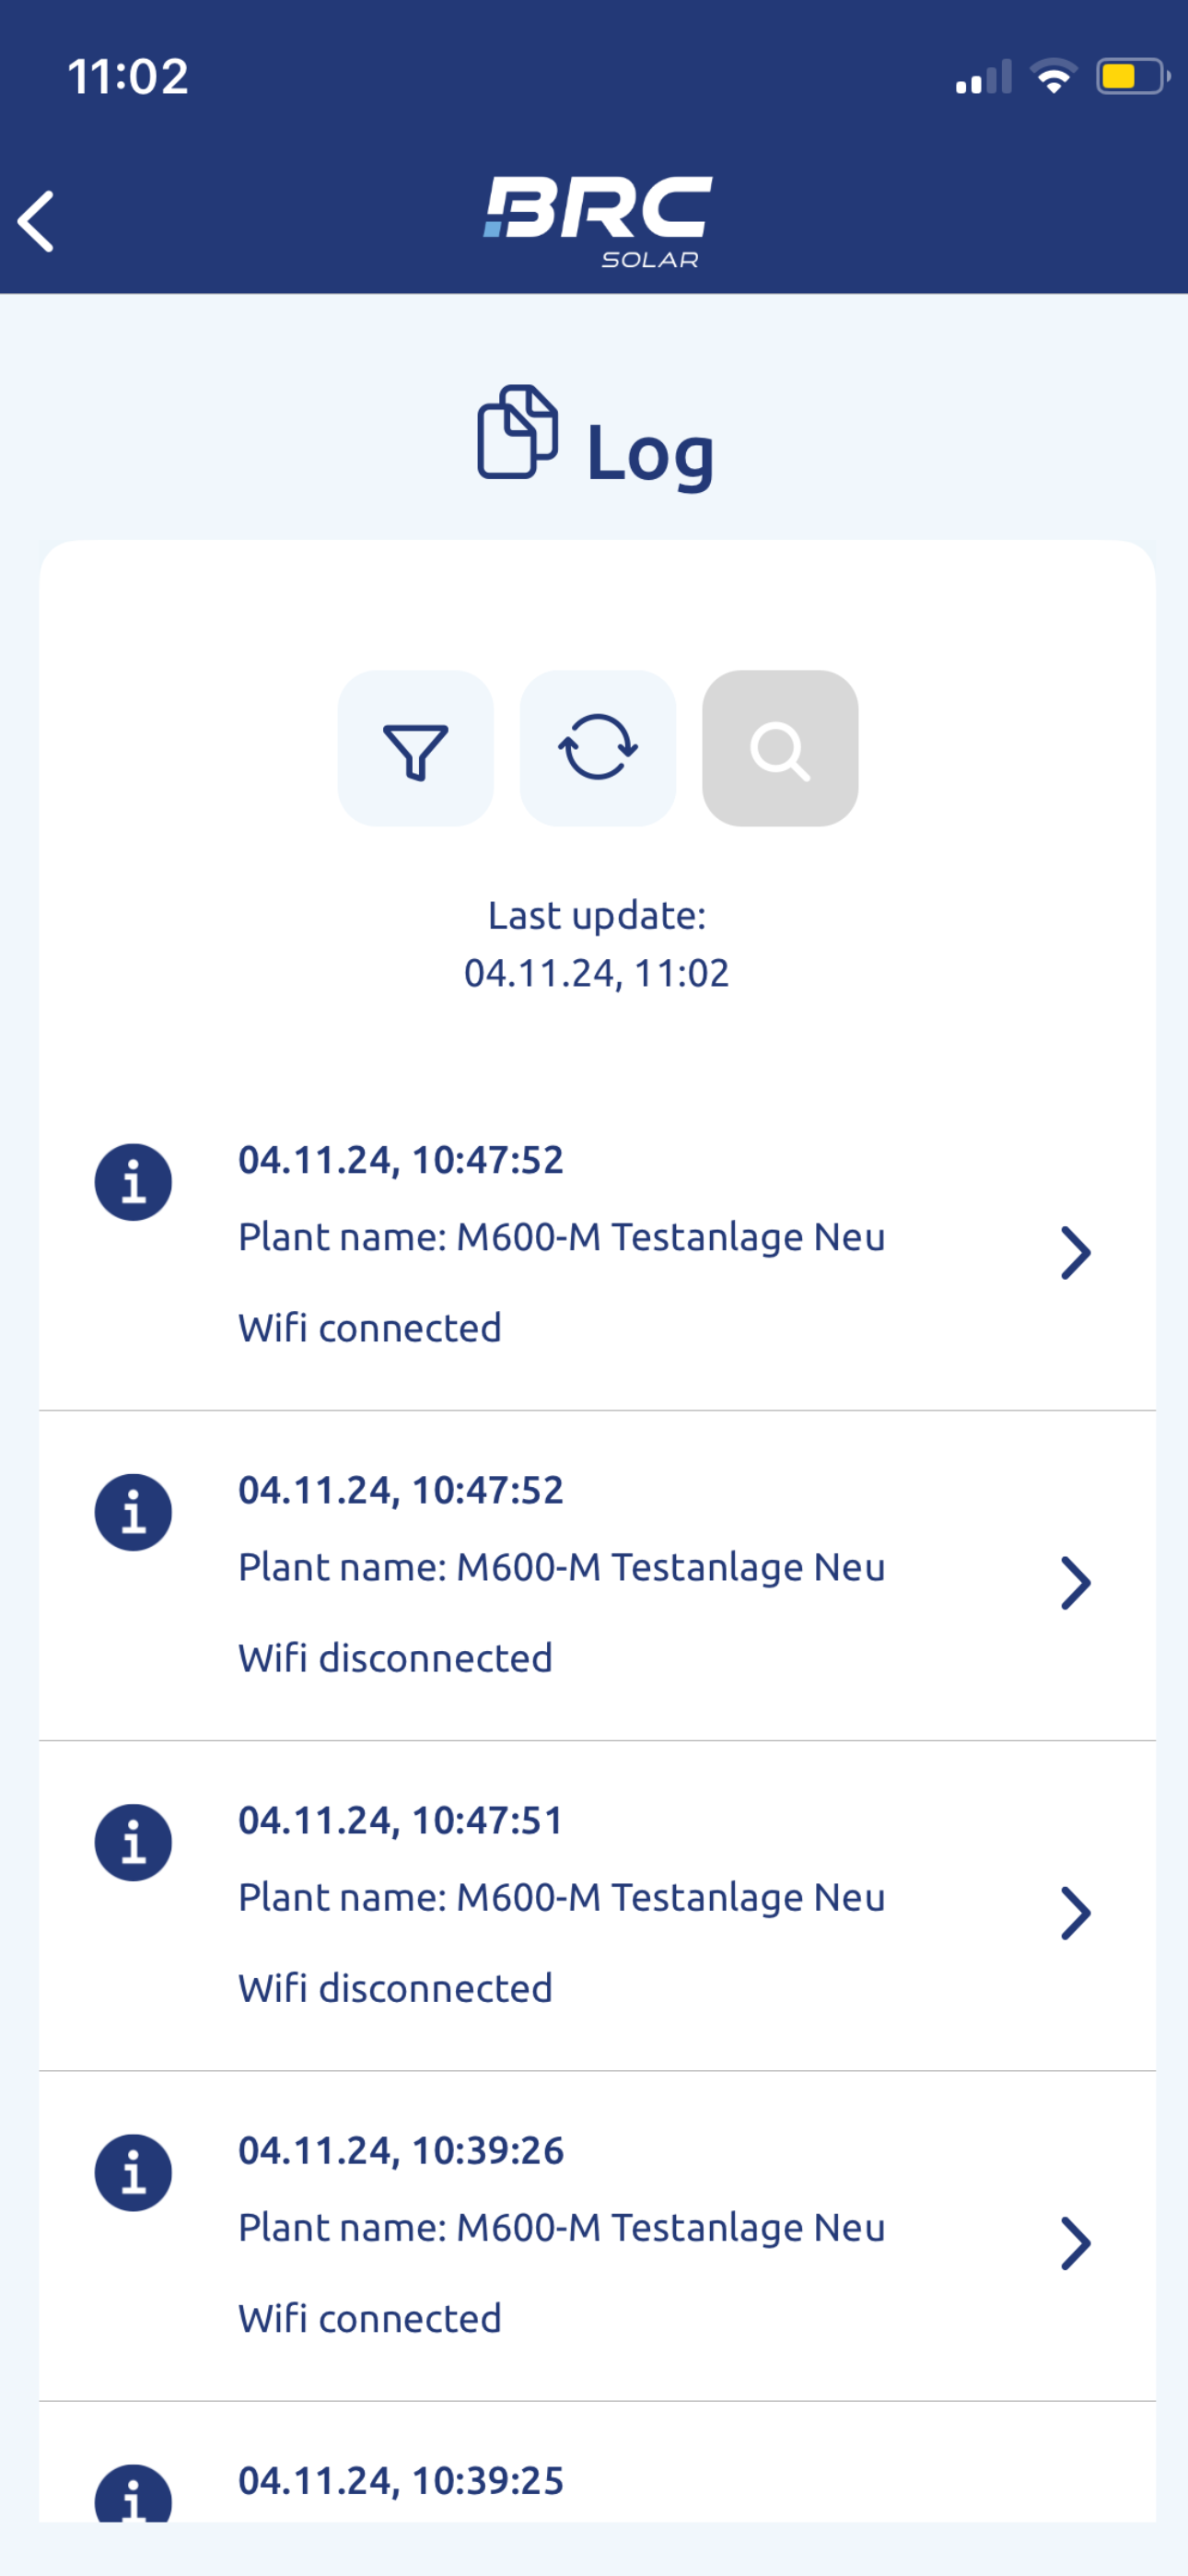Tap info icon of 10:39:26 entry
The image size is (1188, 2576).
(x=133, y=2172)
